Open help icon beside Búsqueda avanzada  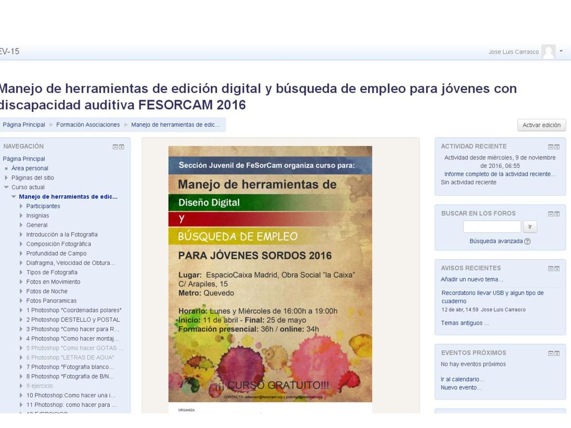(528, 241)
